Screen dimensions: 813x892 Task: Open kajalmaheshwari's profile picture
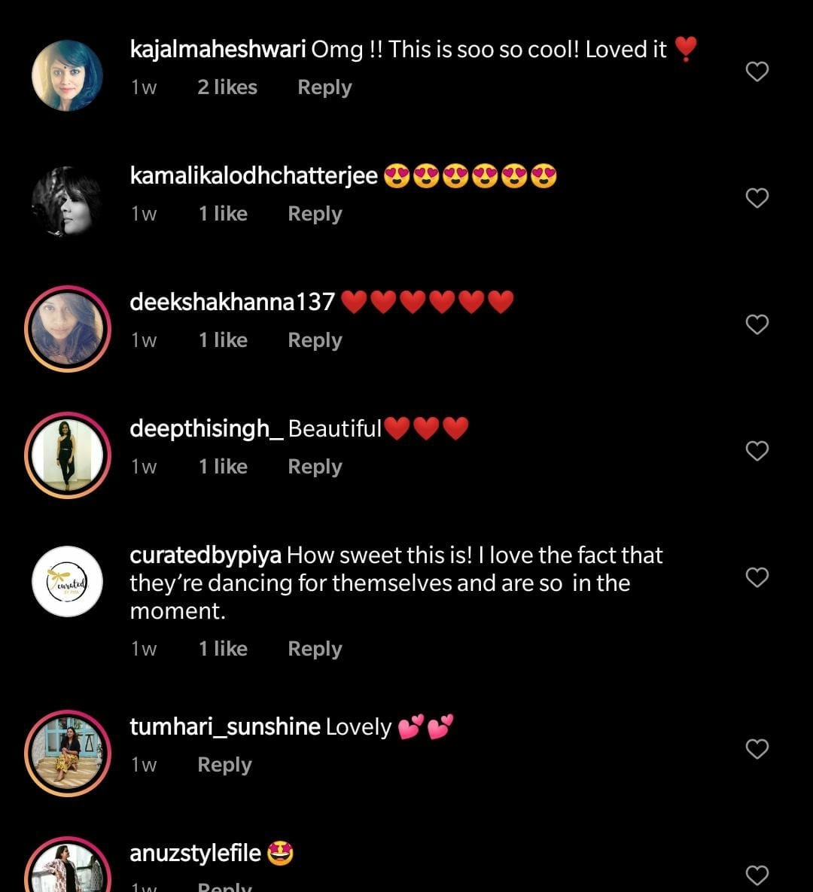(x=68, y=76)
